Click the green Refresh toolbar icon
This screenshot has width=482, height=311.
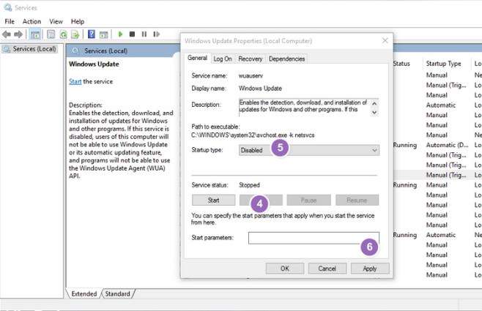(x=63, y=34)
